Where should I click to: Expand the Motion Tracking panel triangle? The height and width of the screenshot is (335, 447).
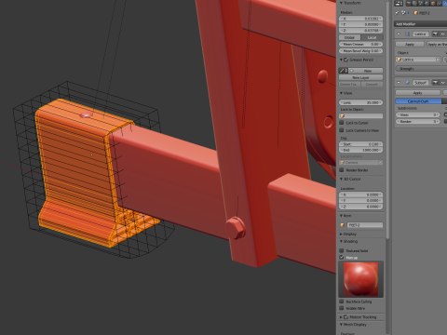coord(341,317)
